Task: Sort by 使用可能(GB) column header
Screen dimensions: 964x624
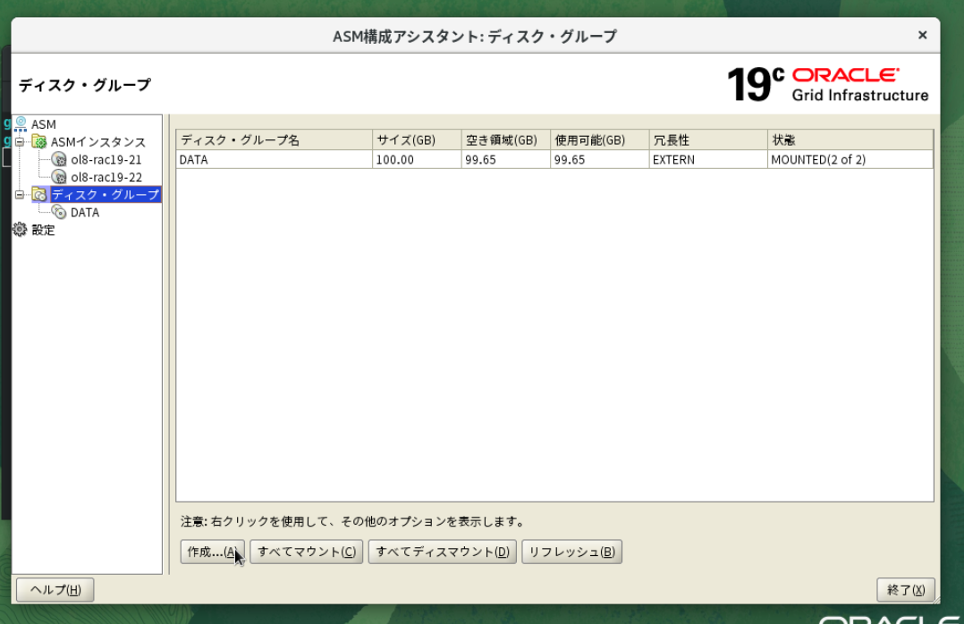Action: [x=600, y=140]
